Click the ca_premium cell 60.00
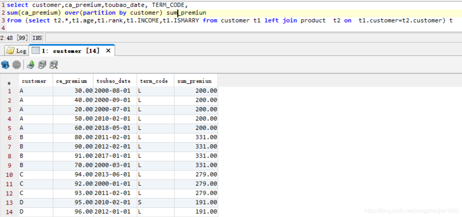The width and height of the screenshot is (462, 217). (x=73, y=128)
